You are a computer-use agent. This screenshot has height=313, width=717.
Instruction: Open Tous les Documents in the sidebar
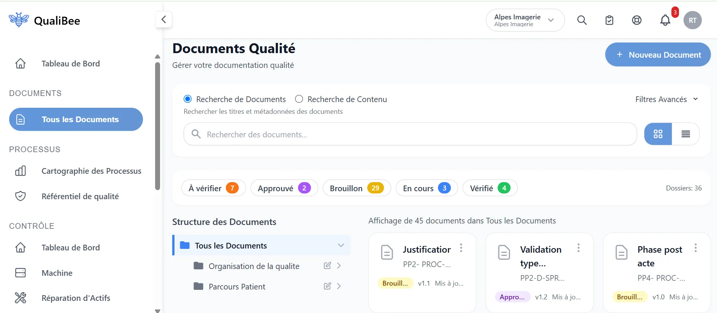click(x=76, y=120)
